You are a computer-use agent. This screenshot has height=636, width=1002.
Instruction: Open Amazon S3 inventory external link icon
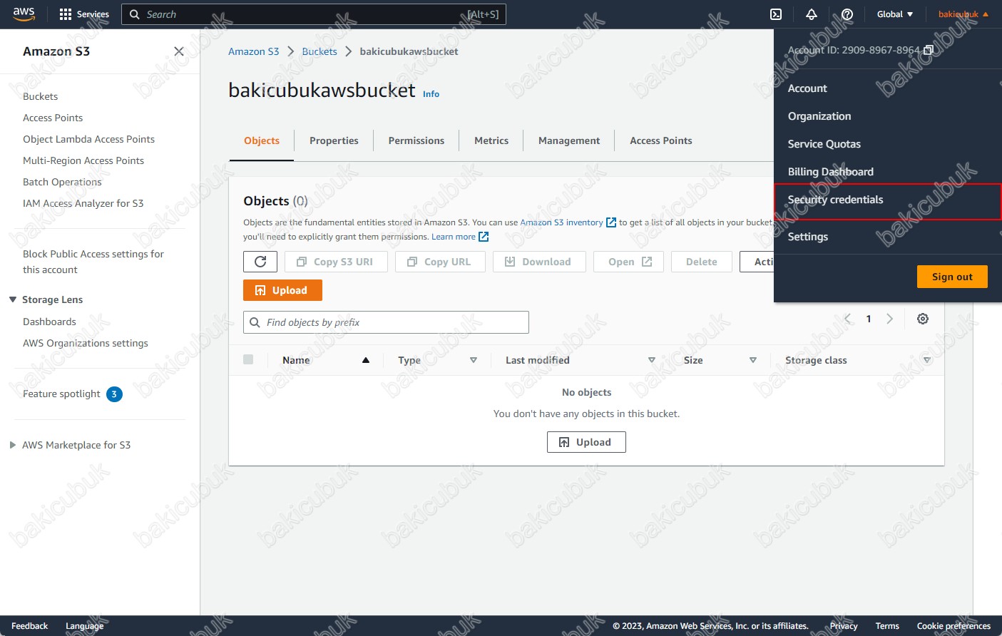click(611, 222)
